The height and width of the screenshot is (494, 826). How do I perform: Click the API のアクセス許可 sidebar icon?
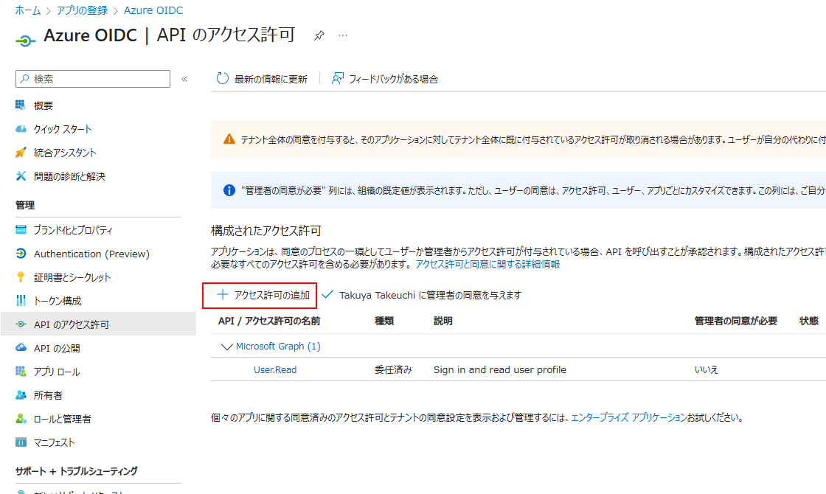click(x=21, y=324)
